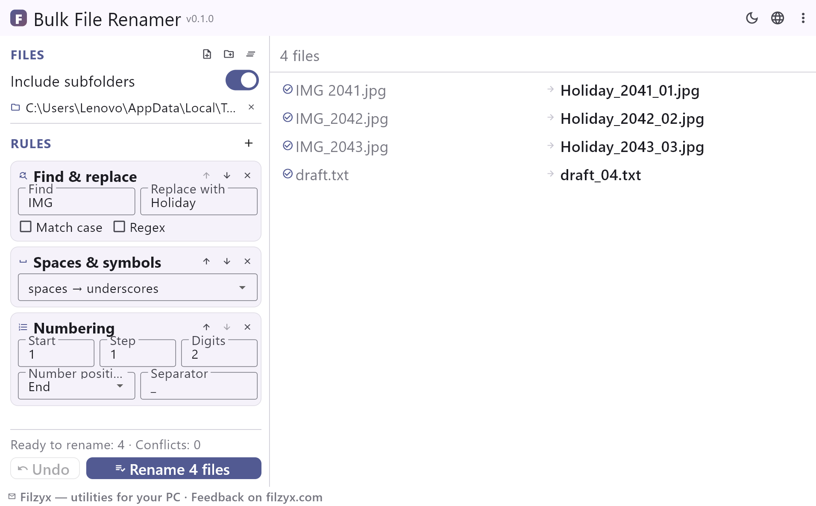Viewport: 816px width, 506px height.
Task: Click the add folder icon
Action: point(229,54)
